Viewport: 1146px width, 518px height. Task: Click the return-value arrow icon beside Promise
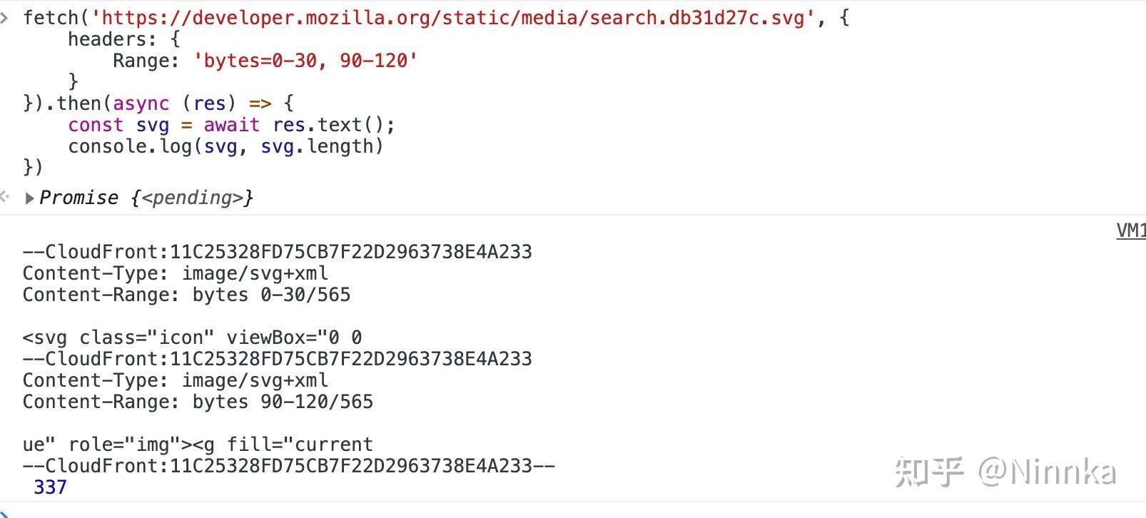(x=6, y=197)
